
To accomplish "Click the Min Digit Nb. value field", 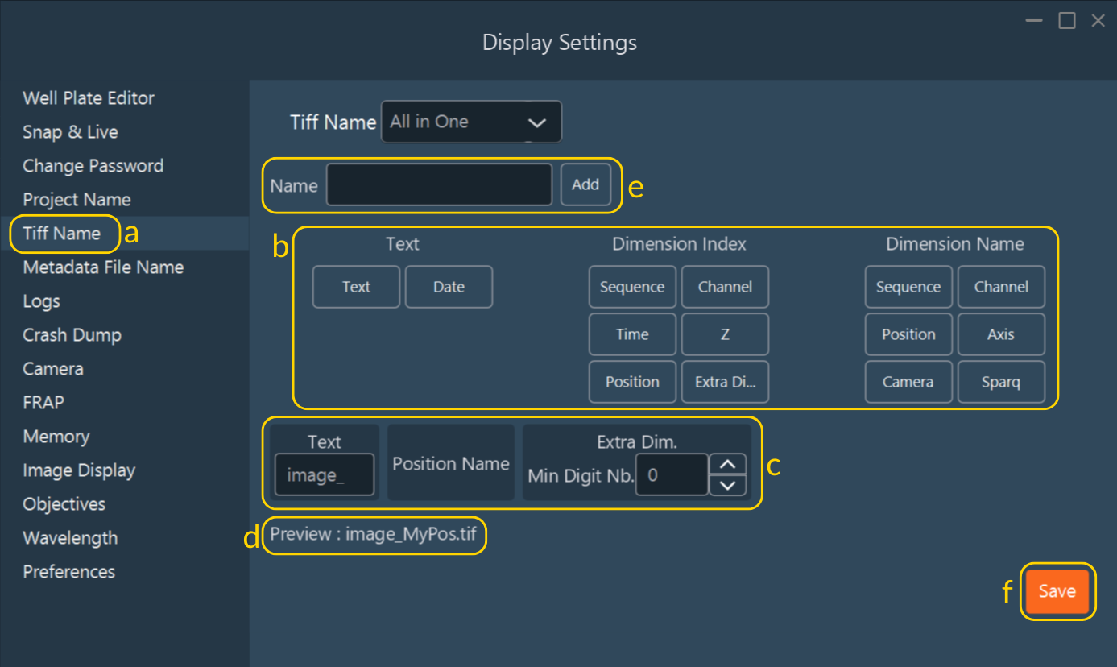I will [671, 475].
